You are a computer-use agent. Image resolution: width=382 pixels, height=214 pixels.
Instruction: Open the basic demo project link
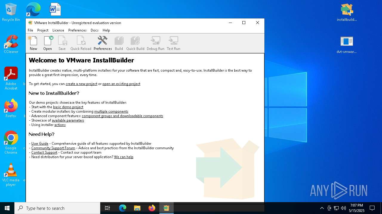point(68,107)
